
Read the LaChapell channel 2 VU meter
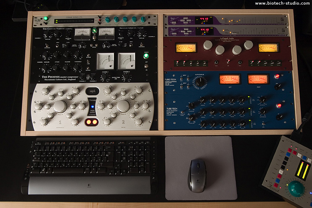[268, 48]
